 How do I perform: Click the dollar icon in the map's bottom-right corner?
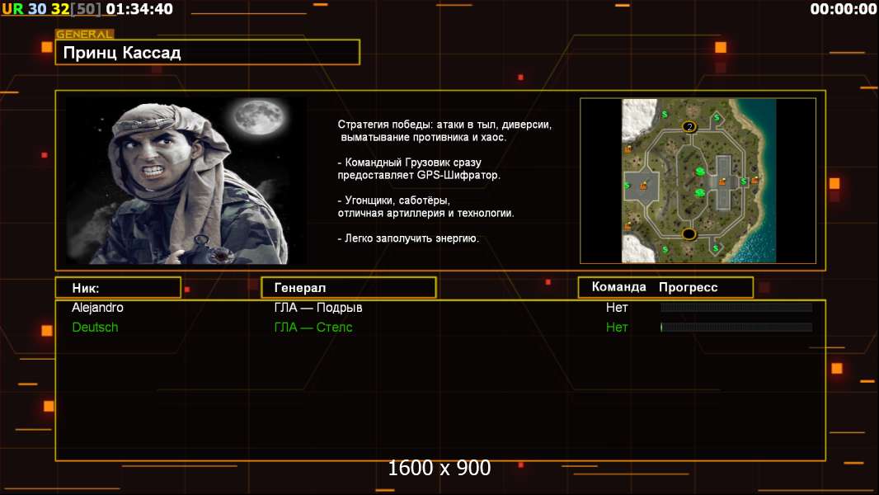point(715,247)
